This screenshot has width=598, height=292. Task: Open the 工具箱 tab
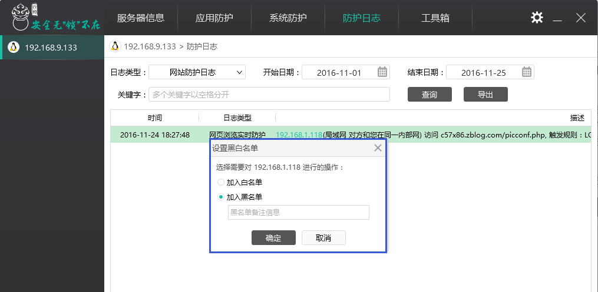pyautogui.click(x=435, y=18)
